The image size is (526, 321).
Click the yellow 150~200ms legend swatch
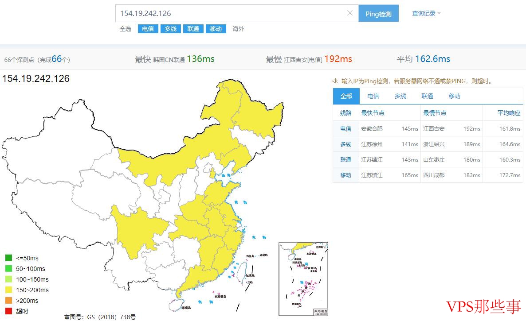[x=9, y=290]
